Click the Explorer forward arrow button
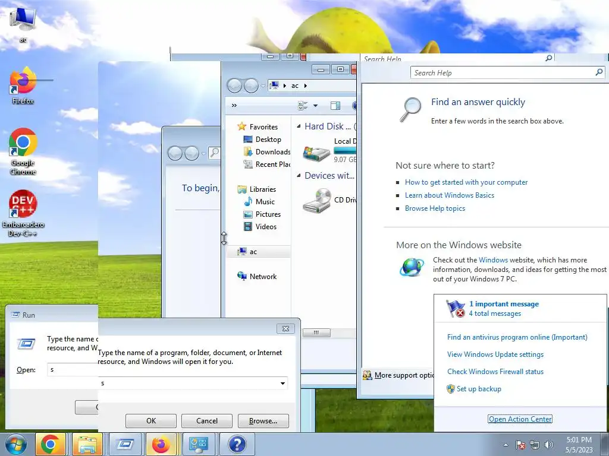The width and height of the screenshot is (609, 456). 252,85
